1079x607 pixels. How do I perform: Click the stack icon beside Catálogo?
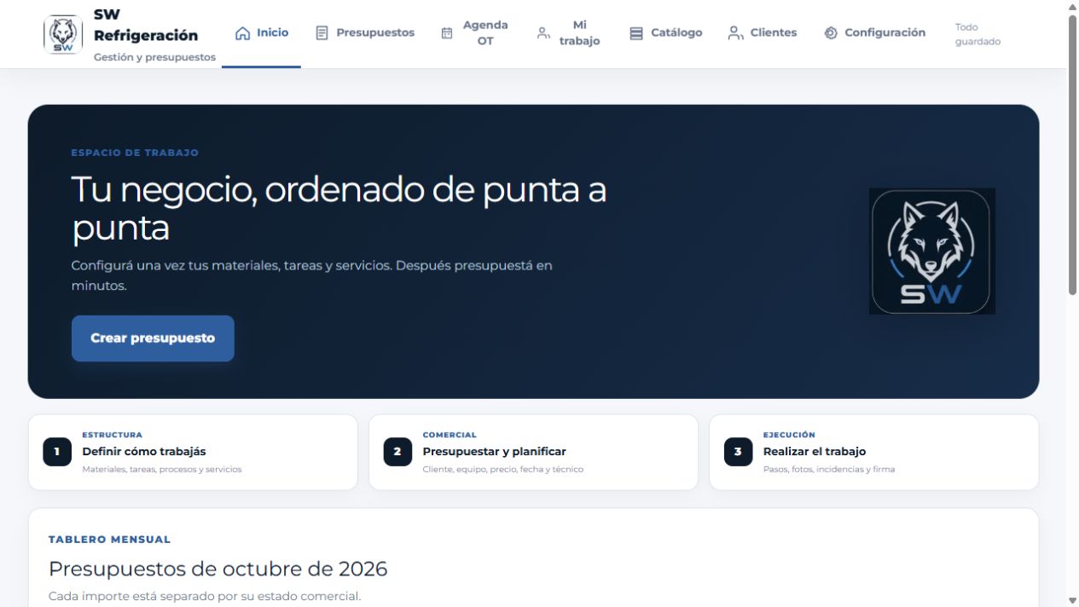click(636, 33)
